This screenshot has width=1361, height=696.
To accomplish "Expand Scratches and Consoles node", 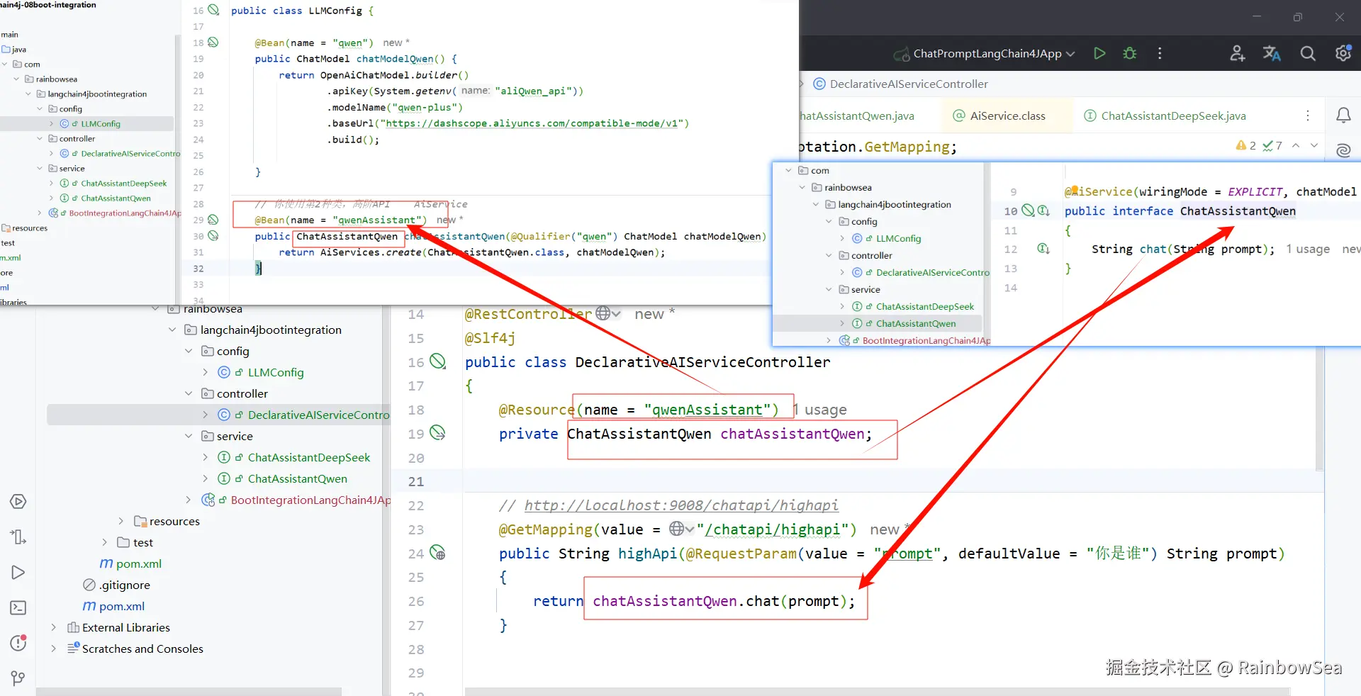I will pos(53,649).
